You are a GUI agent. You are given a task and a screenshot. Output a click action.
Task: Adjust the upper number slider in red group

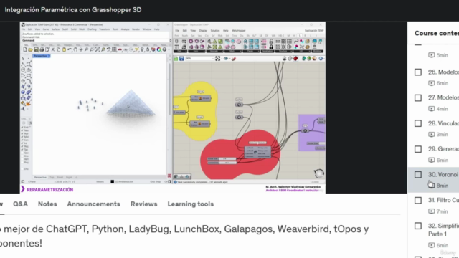pyautogui.click(x=222, y=159)
